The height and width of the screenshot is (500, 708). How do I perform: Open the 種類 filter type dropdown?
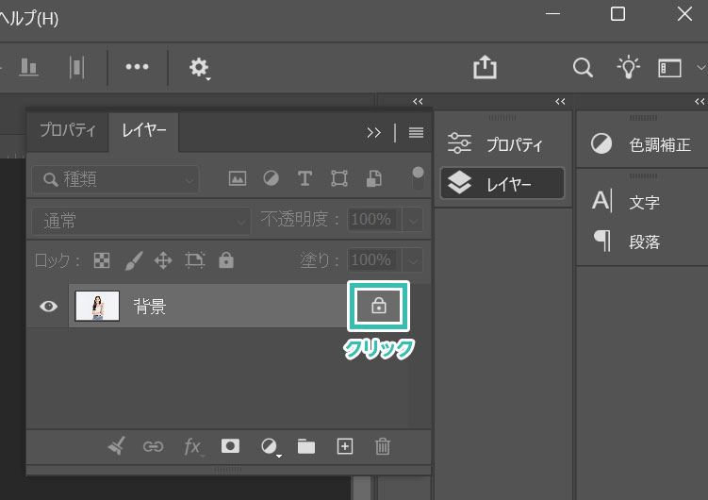(x=116, y=178)
